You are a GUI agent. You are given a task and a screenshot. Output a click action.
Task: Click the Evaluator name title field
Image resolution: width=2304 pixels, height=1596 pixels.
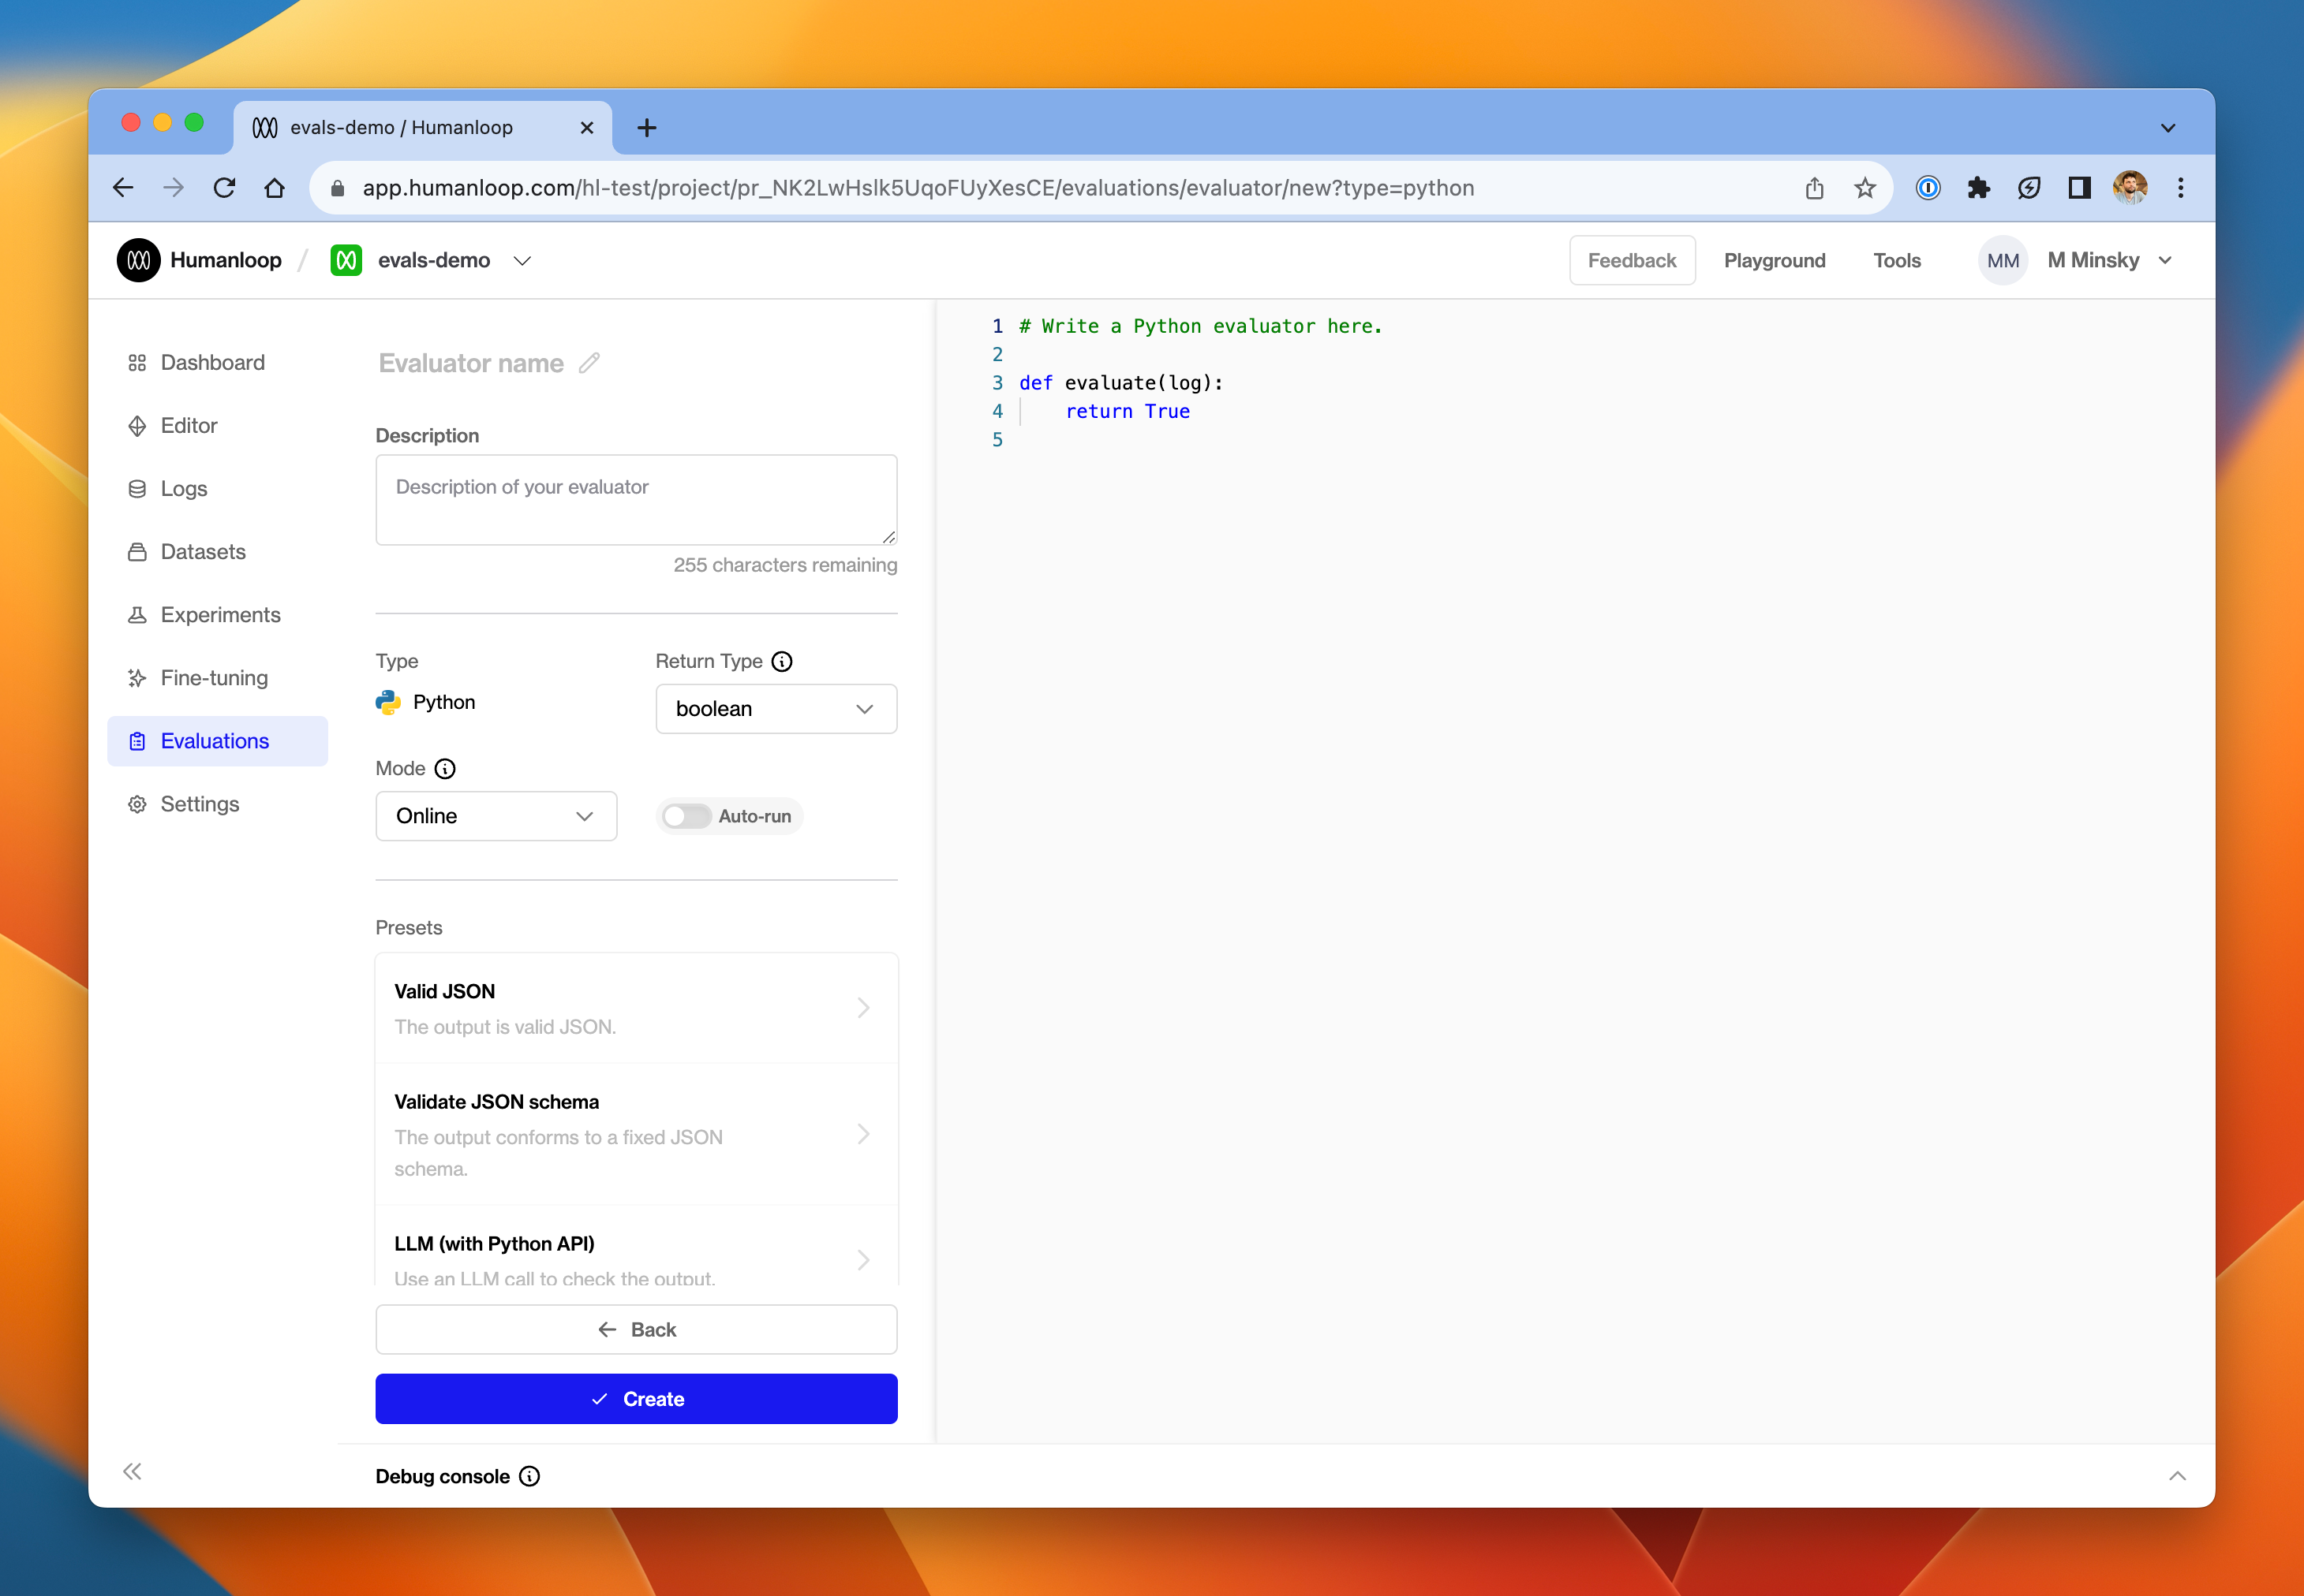tap(470, 363)
